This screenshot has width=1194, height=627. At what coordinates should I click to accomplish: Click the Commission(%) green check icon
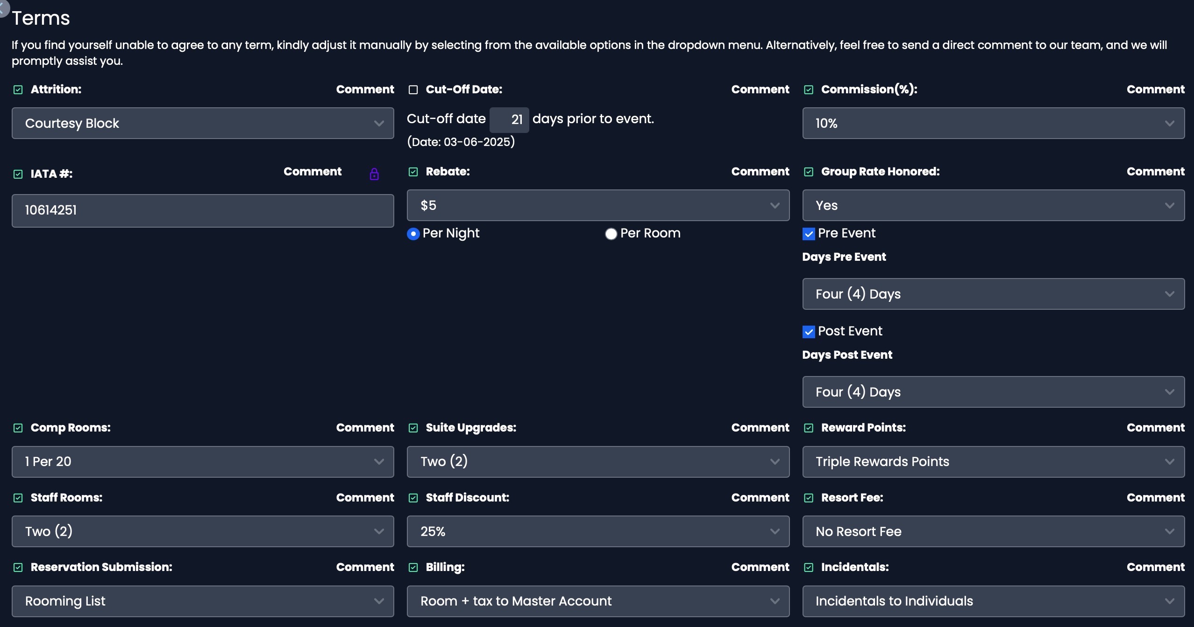(x=809, y=90)
